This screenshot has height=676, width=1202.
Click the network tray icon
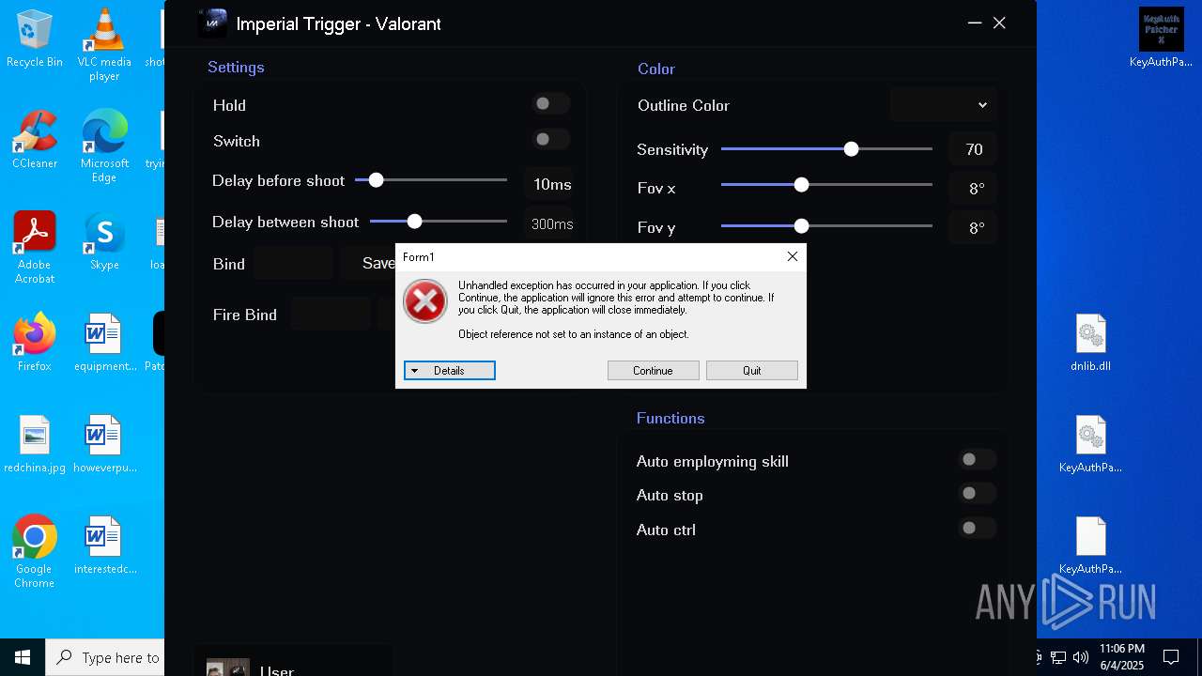(x=1058, y=657)
